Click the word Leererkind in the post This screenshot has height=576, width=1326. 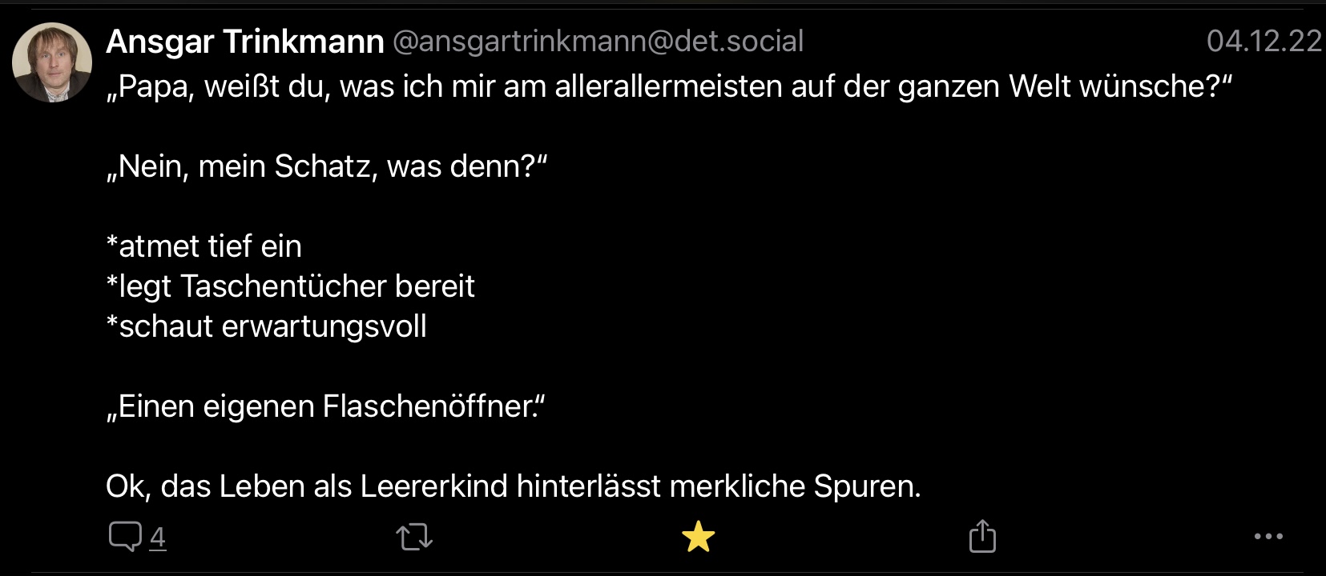pyautogui.click(x=433, y=486)
